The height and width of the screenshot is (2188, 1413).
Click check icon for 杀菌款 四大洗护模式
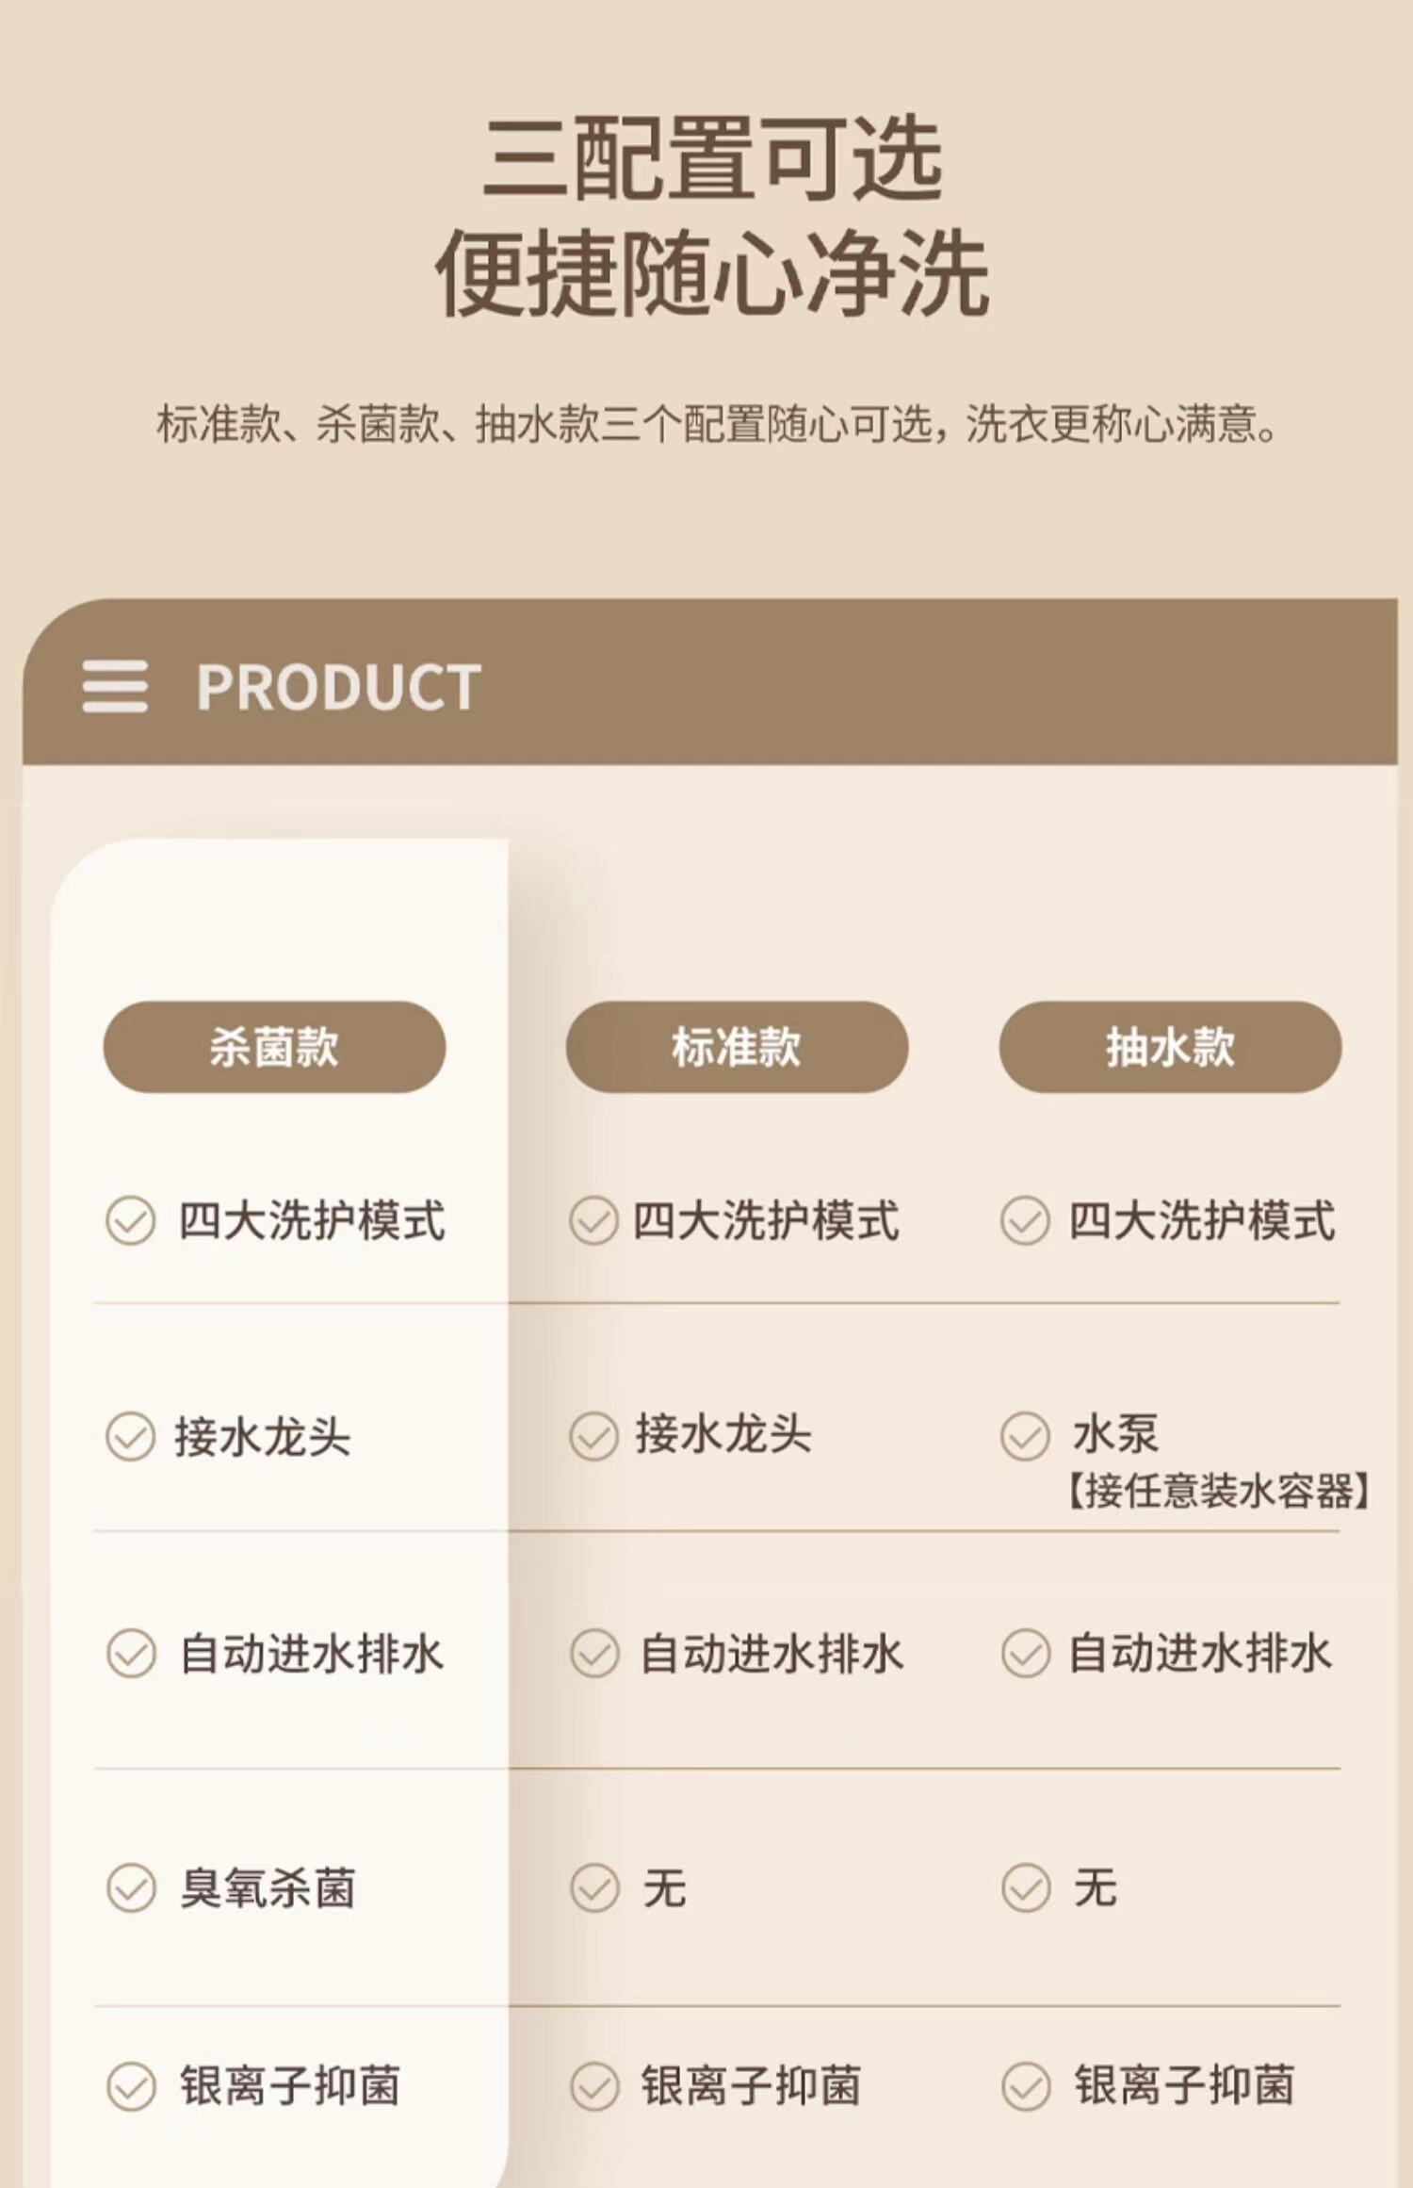[x=130, y=1221]
